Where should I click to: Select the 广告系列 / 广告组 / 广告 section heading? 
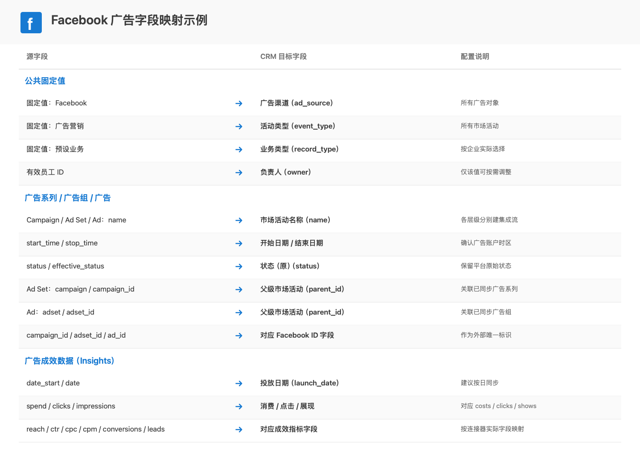coord(67,198)
